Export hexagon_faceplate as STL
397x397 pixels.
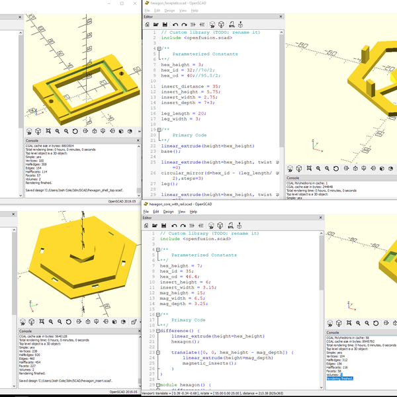(x=232, y=24)
